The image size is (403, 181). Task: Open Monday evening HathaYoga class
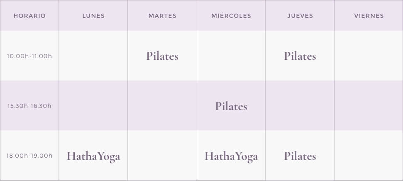pyautogui.click(x=93, y=157)
